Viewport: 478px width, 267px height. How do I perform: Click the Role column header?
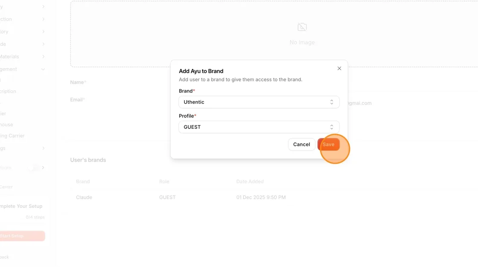(164, 181)
